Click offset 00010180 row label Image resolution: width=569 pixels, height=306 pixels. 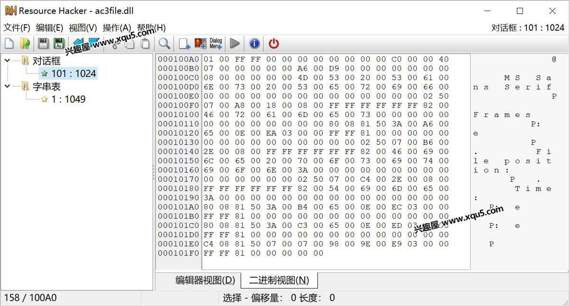coord(179,189)
